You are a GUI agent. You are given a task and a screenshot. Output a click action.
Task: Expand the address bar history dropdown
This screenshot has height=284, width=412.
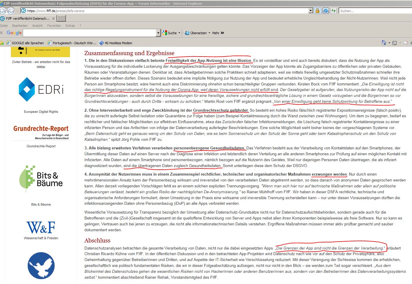point(310,11)
